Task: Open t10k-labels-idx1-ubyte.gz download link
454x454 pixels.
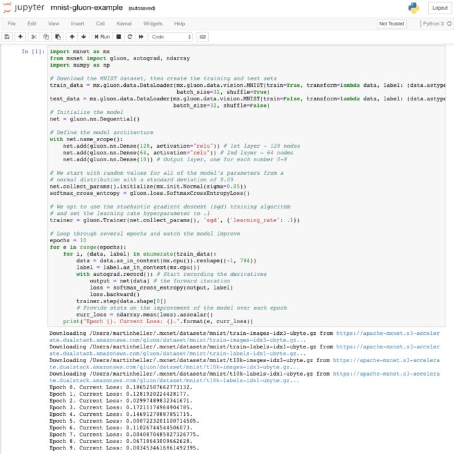Action: [x=245, y=377]
